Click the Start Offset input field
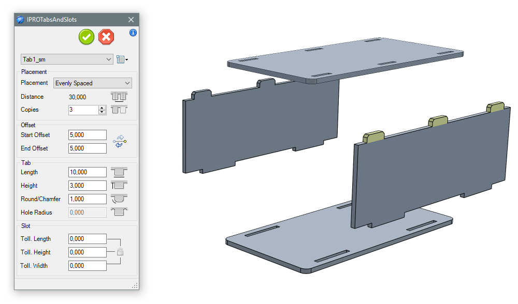Viewport: 518px width, 304px height. [x=88, y=135]
